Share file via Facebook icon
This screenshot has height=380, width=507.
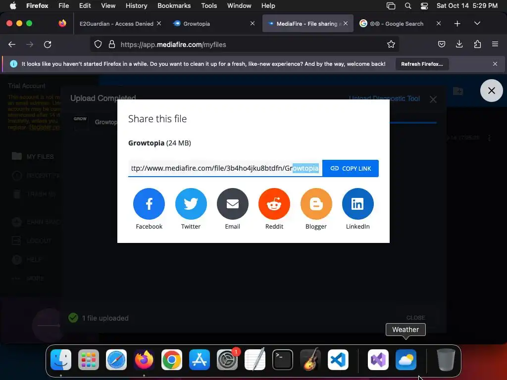pyautogui.click(x=149, y=204)
